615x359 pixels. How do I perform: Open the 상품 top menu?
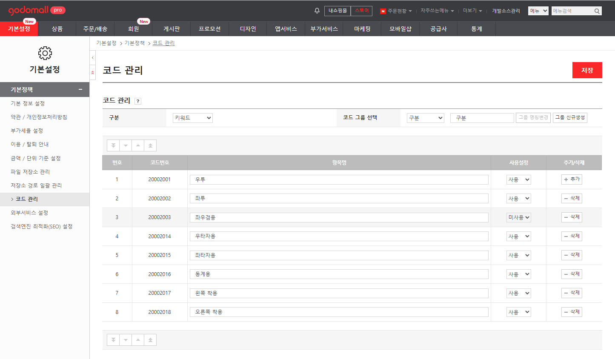[57, 29]
